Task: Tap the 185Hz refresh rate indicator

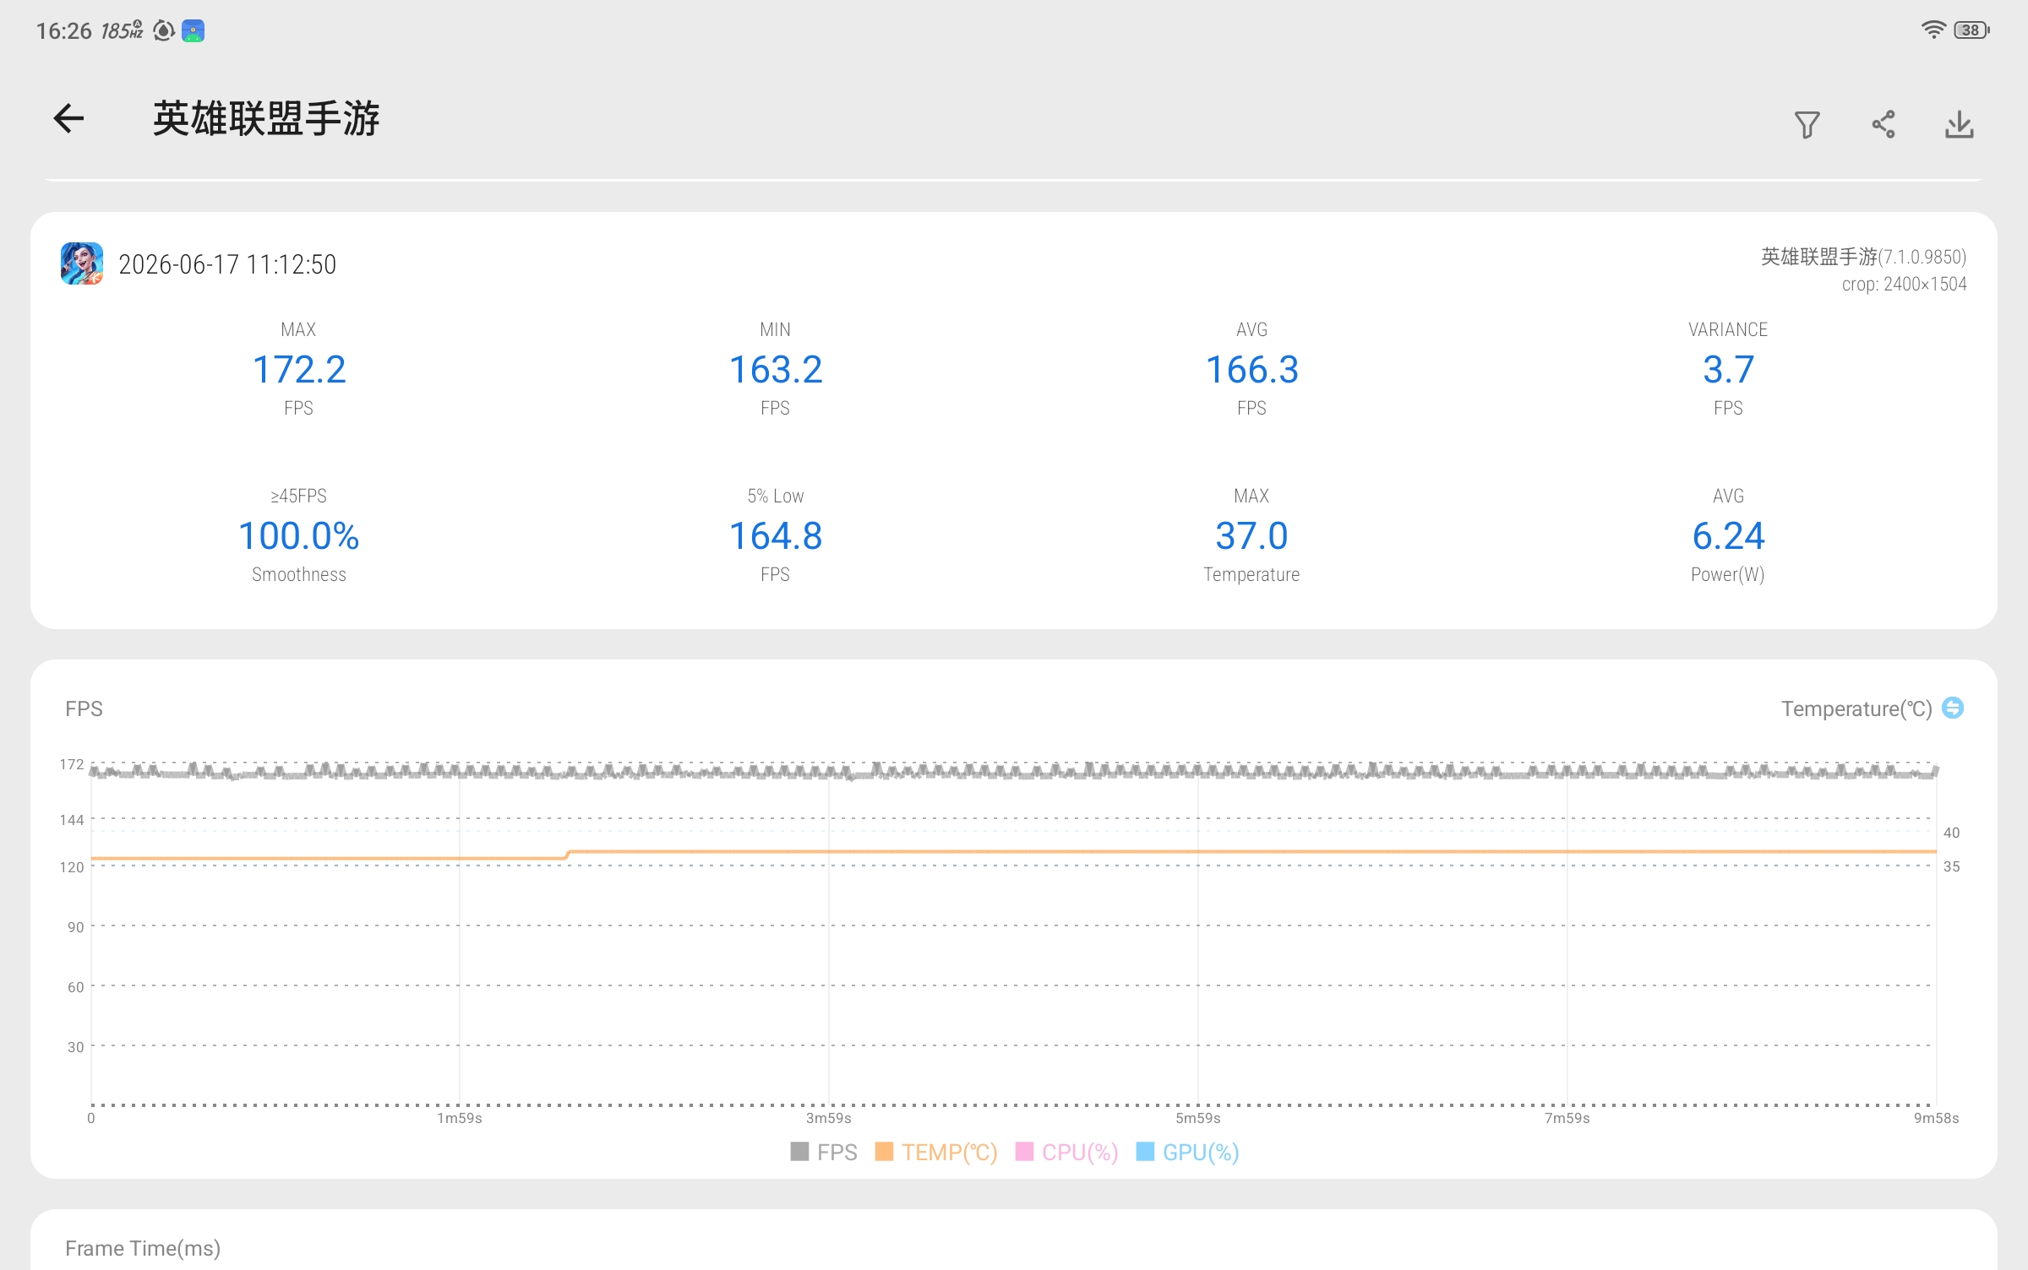Action: coord(122,31)
